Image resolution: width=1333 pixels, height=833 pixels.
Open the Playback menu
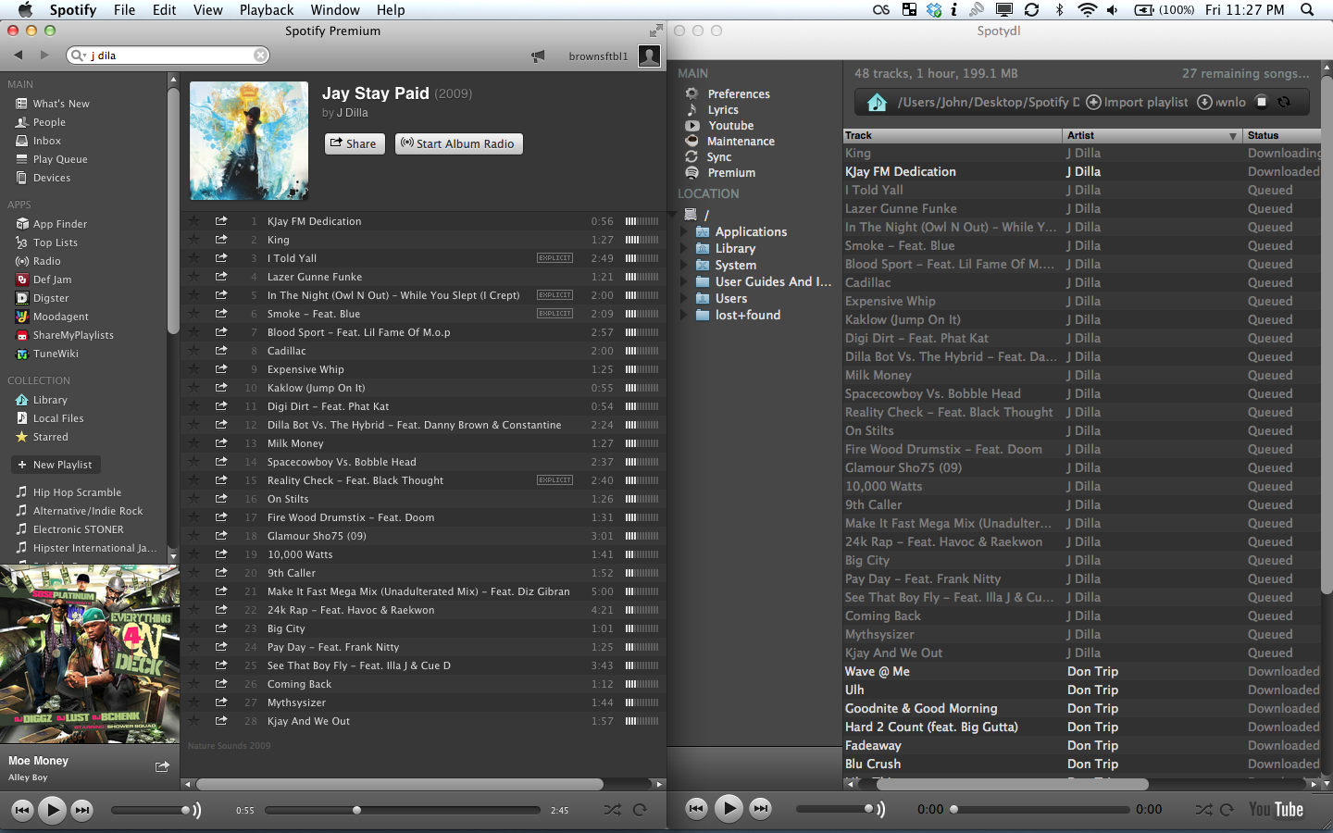(x=267, y=10)
